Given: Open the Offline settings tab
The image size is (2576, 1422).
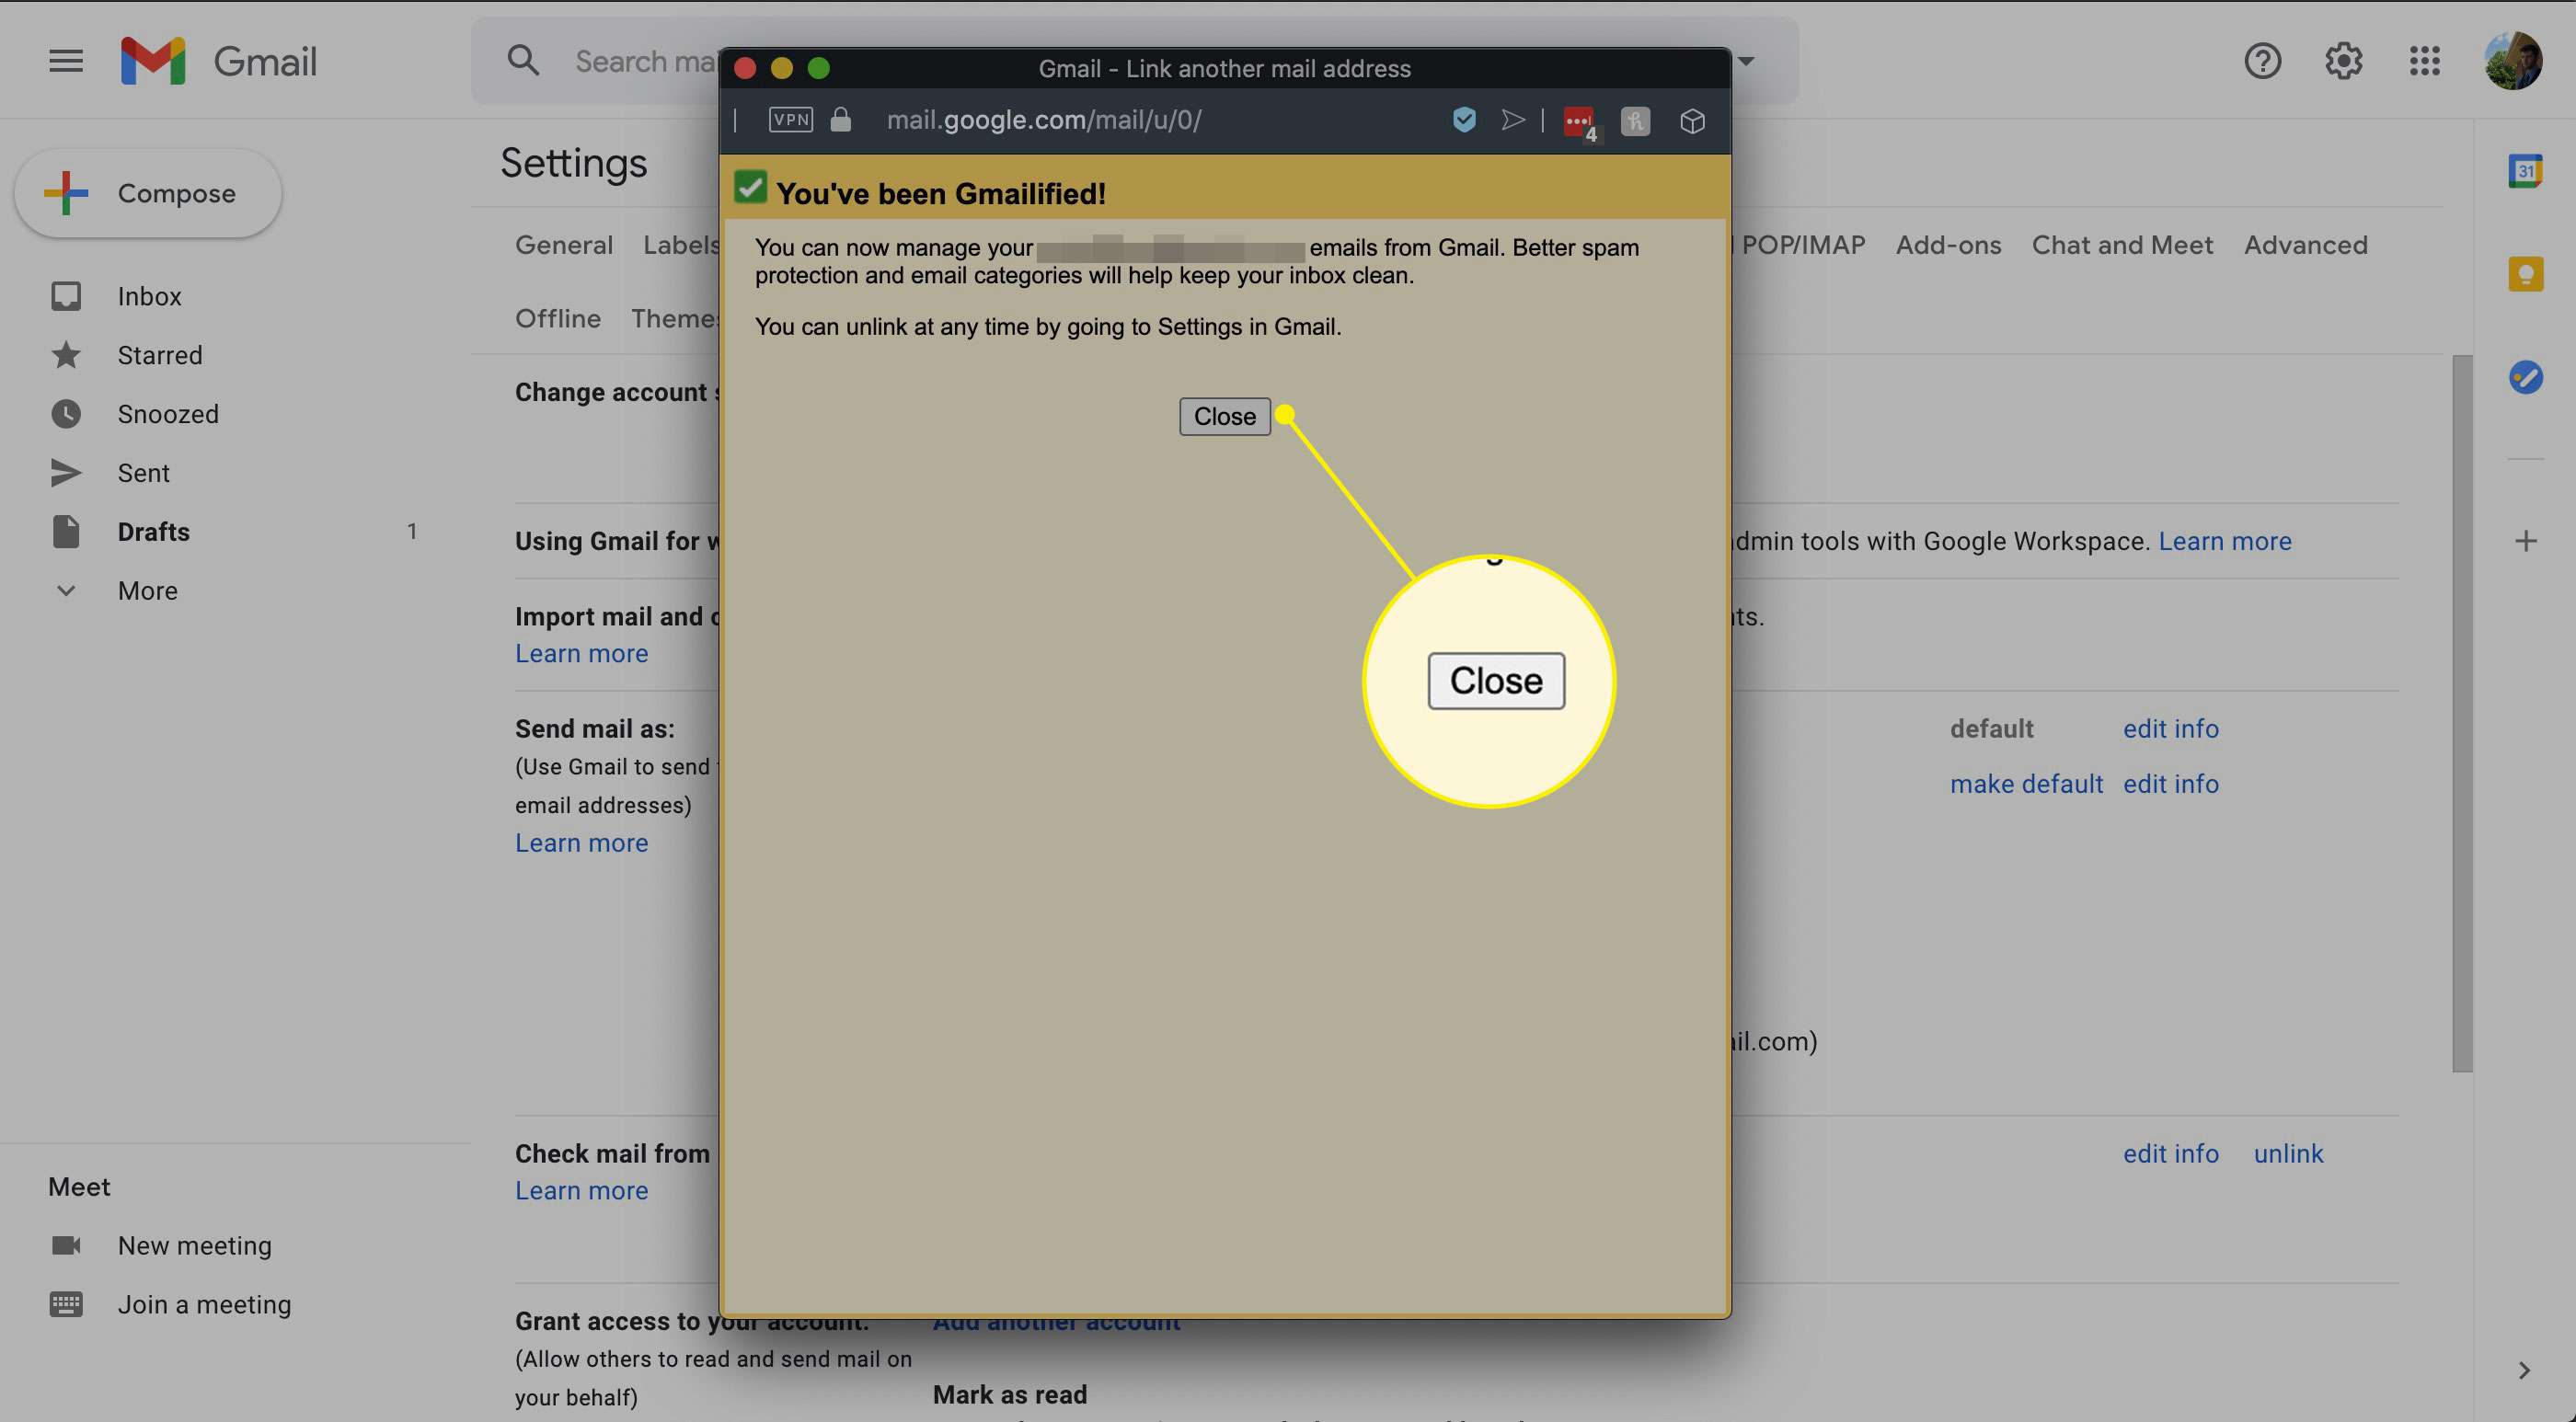Looking at the screenshot, I should click(x=558, y=318).
